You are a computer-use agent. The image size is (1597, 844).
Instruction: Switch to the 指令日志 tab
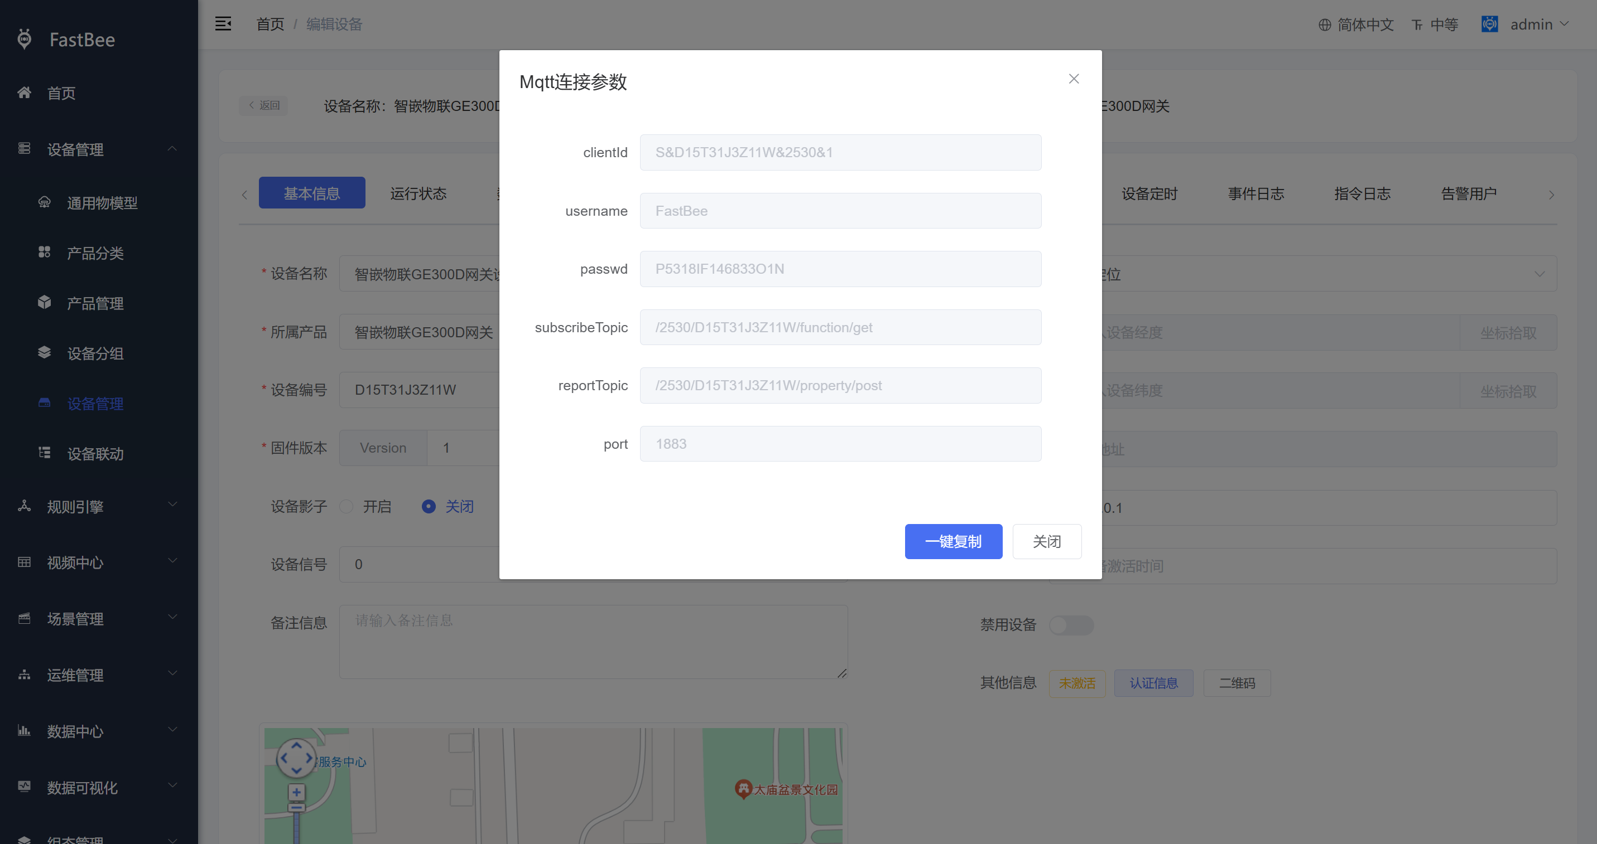1363,193
